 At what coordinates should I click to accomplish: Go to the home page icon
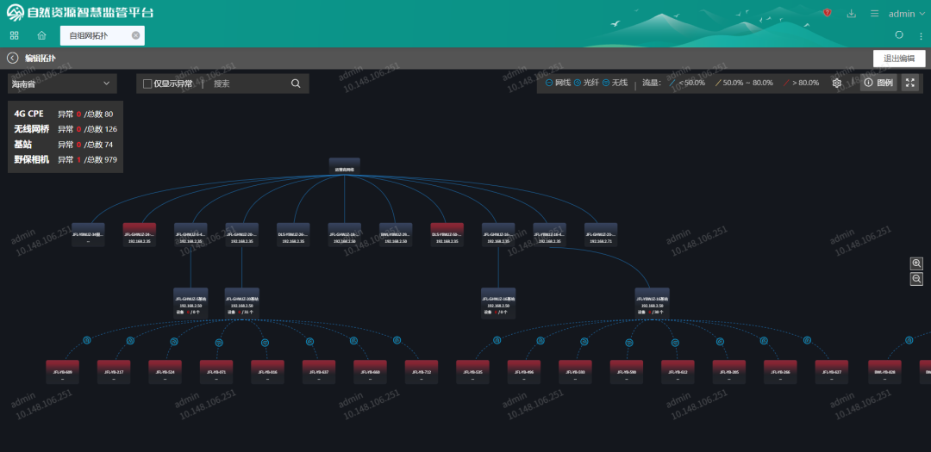click(41, 35)
